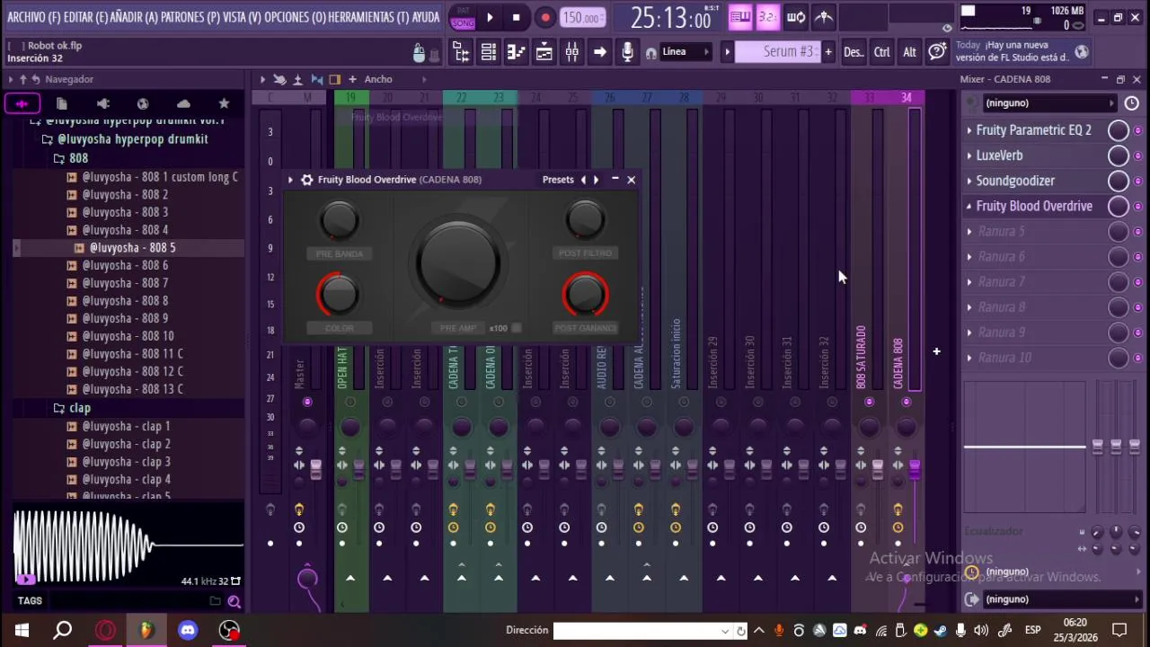The height and width of the screenshot is (647, 1150).
Task: Expand the Ranura 5 slot arrow
Action: (x=969, y=231)
